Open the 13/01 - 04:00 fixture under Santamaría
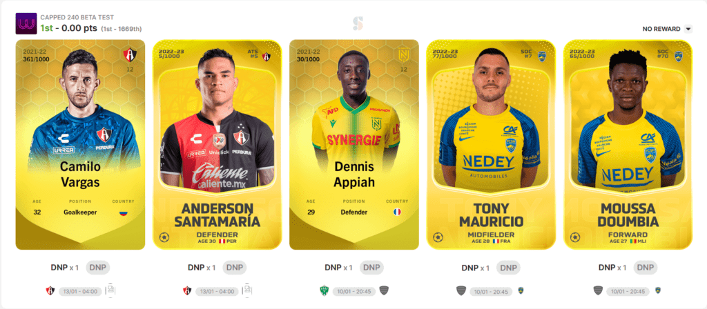The height and width of the screenshot is (309, 707). point(217,292)
